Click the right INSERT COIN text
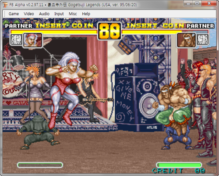The image size is (219, 176). [155, 26]
